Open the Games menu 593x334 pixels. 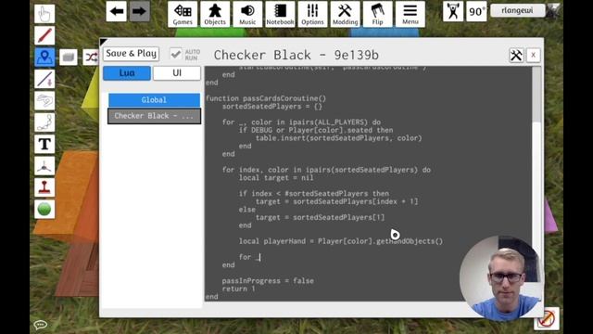(183, 14)
